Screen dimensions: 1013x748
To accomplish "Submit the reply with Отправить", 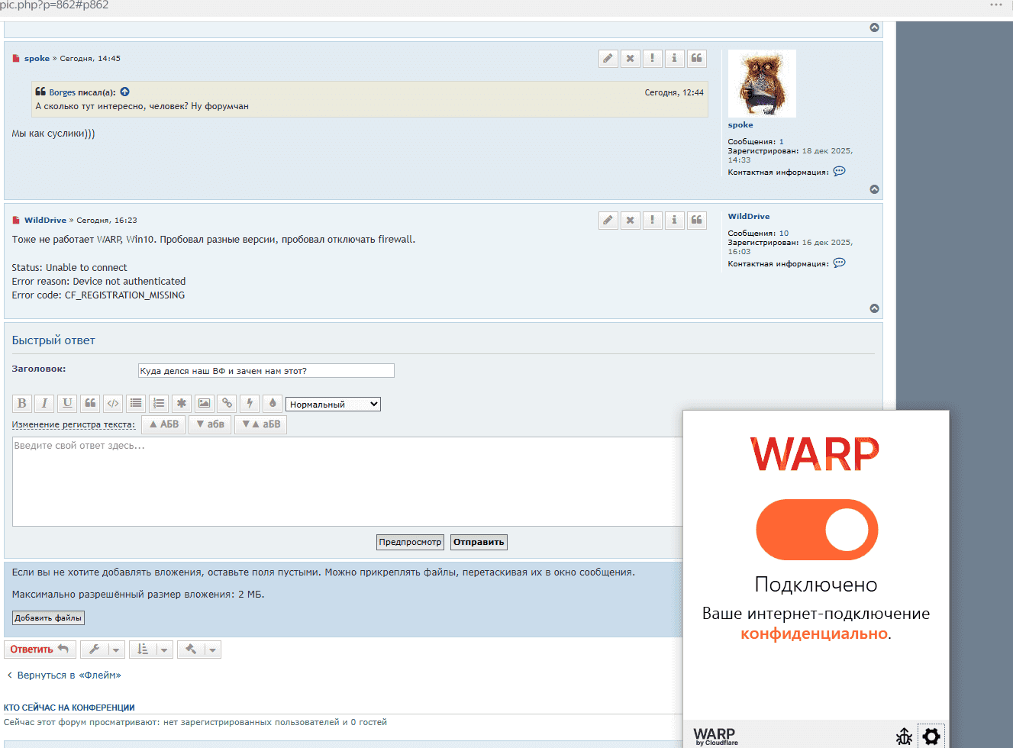I will point(479,542).
